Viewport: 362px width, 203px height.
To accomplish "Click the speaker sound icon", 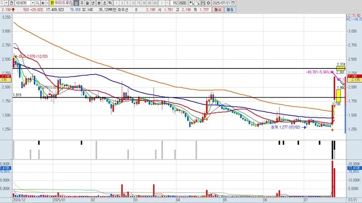I will pos(43,3).
